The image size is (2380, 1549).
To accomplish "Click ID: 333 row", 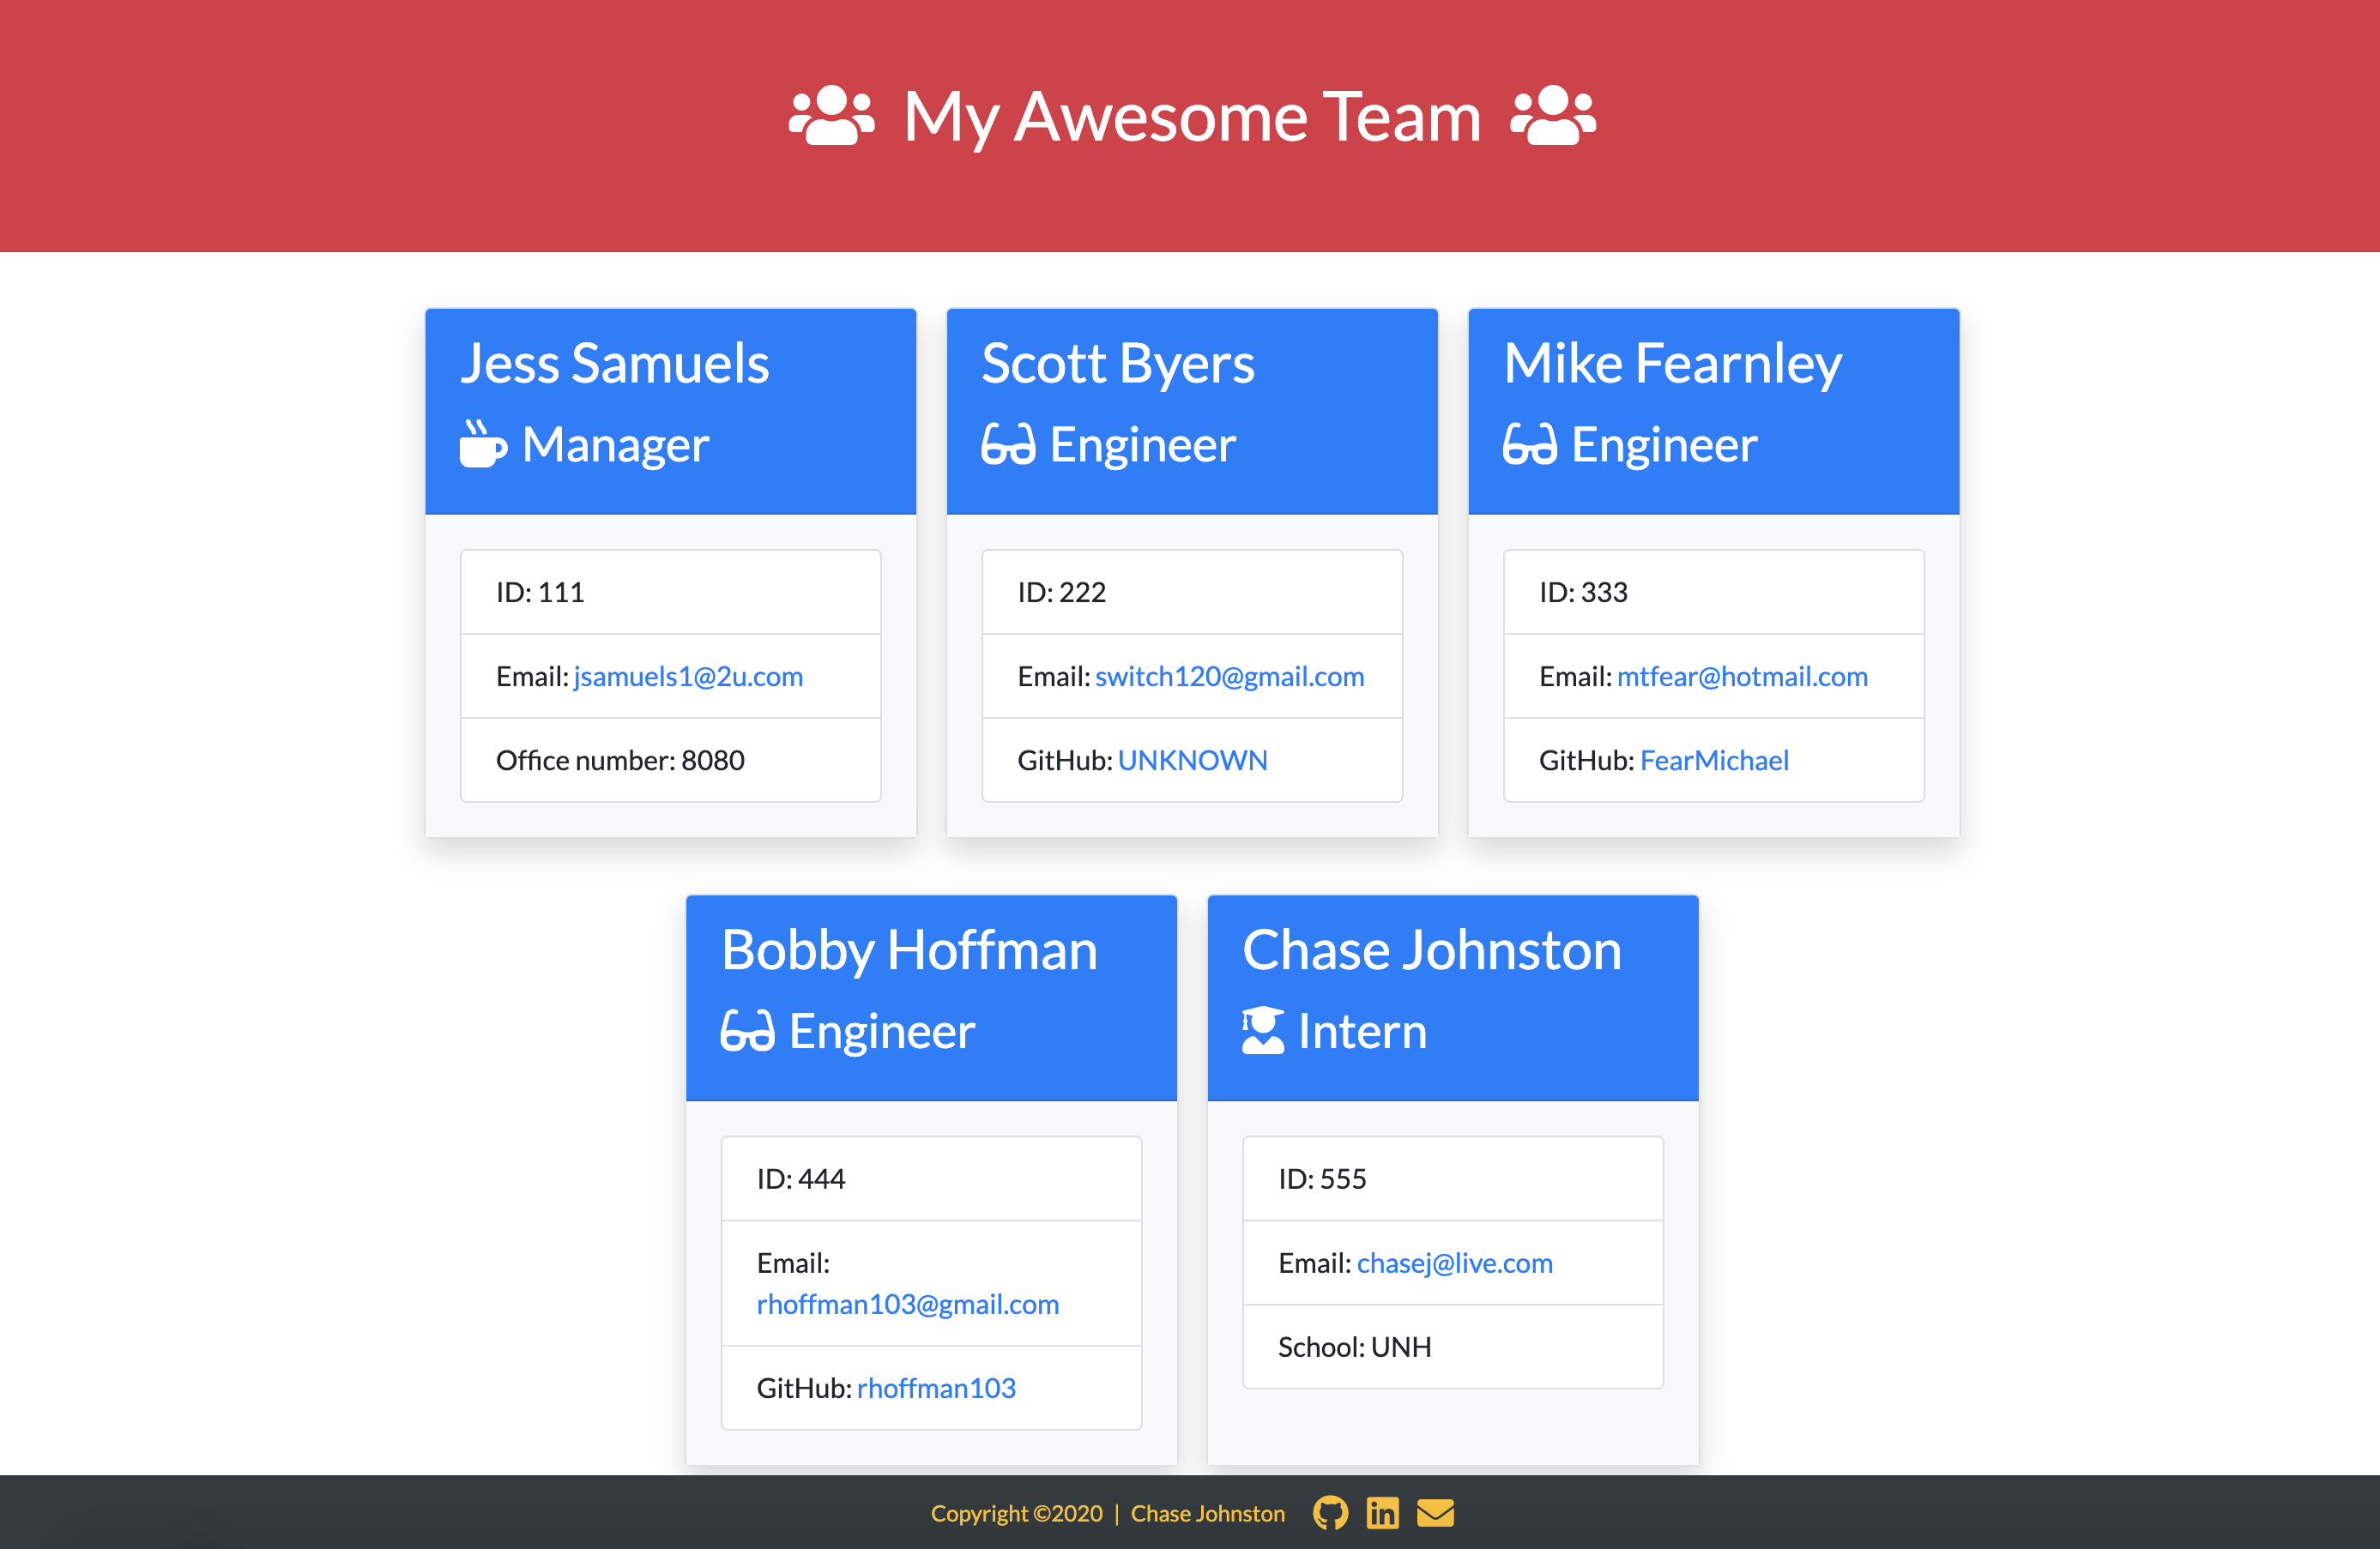I will pyautogui.click(x=1713, y=592).
